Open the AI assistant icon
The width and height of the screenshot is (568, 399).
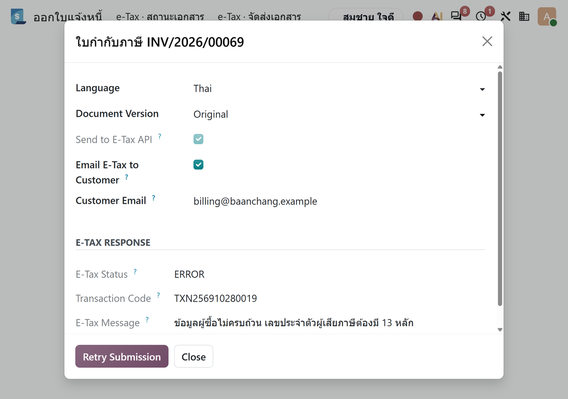pos(437,17)
